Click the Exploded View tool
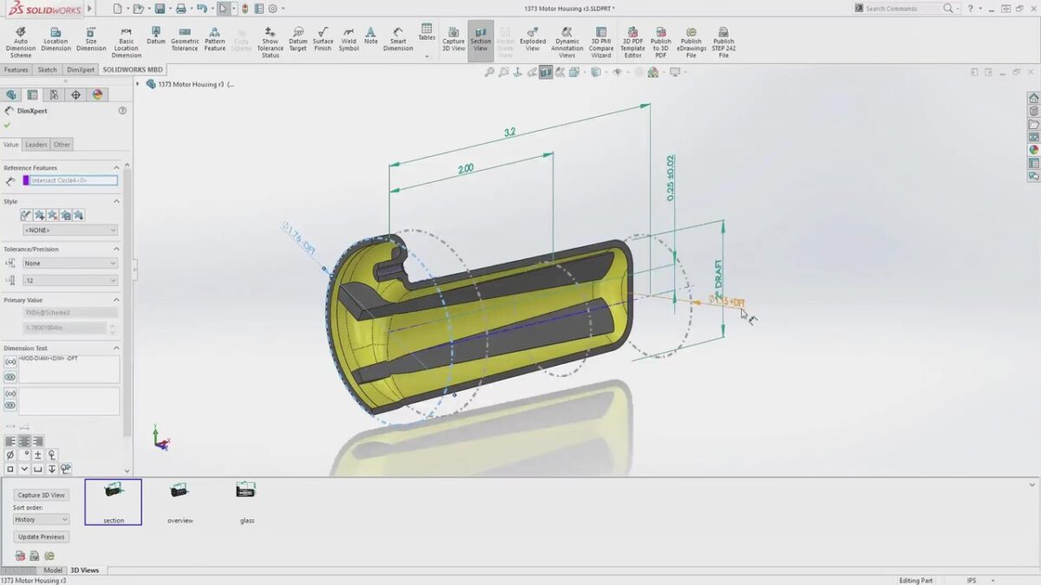 (x=533, y=39)
